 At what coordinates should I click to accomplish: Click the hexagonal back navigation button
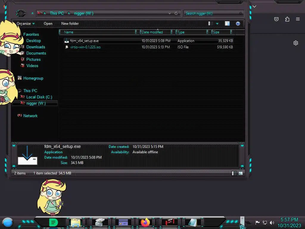pyautogui.click(x=21, y=13)
